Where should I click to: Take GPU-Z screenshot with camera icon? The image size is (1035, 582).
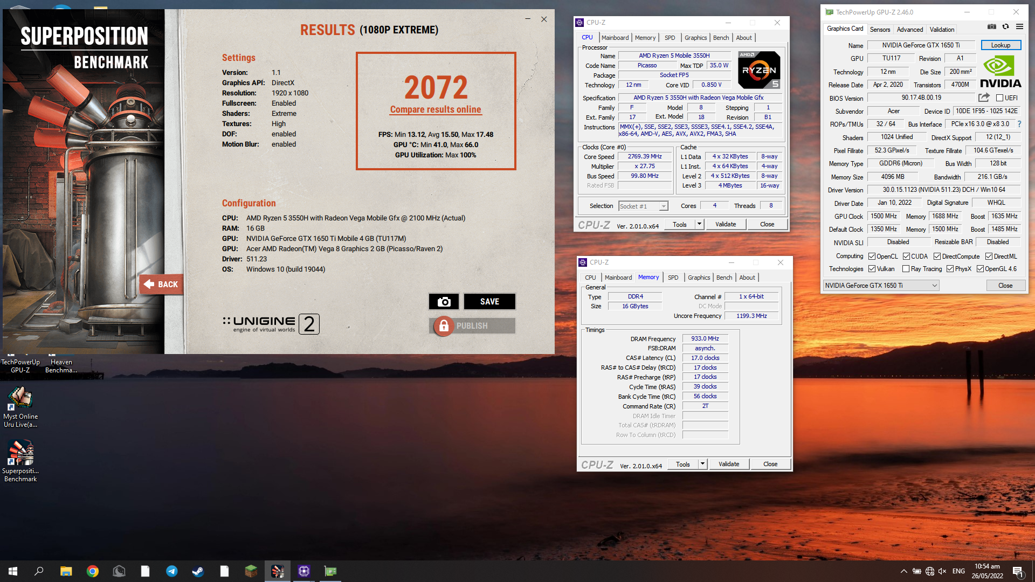991,26
